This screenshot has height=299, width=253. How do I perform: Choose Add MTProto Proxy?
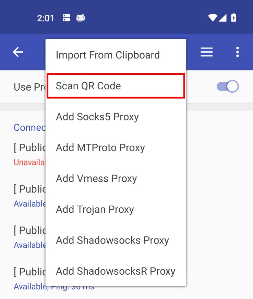click(116, 148)
